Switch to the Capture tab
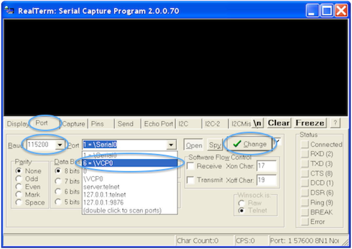The width and height of the screenshot is (352, 249). coord(73,124)
